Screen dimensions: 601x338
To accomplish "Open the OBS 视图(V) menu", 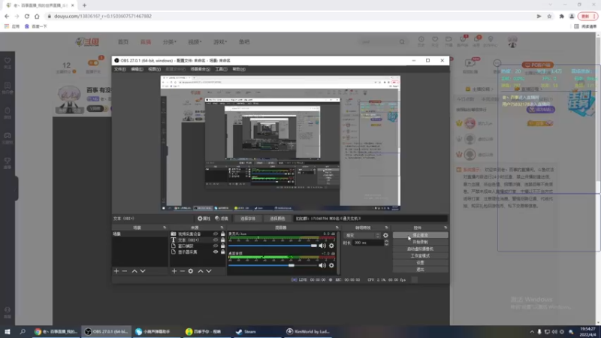I will coord(155,69).
